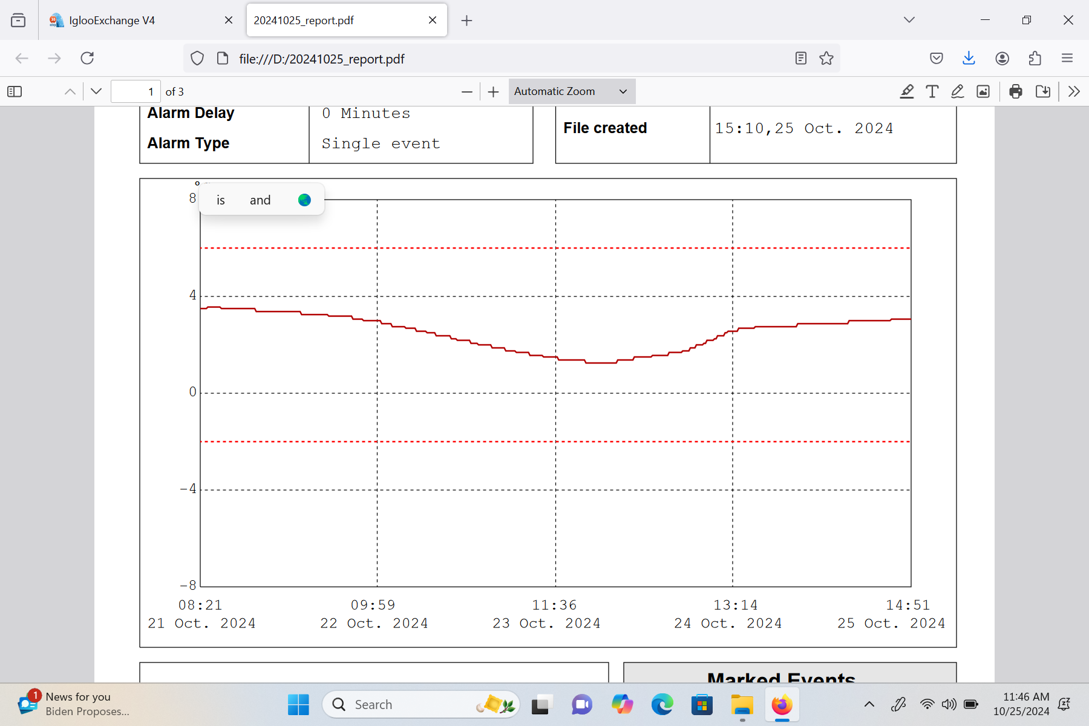Click the file page info icon
1089x726 pixels.
[x=223, y=58]
